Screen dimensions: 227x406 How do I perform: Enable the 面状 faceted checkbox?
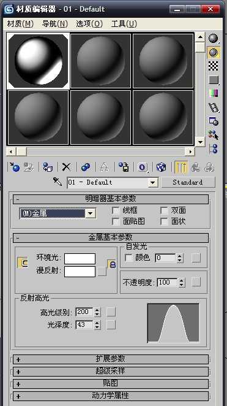pos(164,221)
